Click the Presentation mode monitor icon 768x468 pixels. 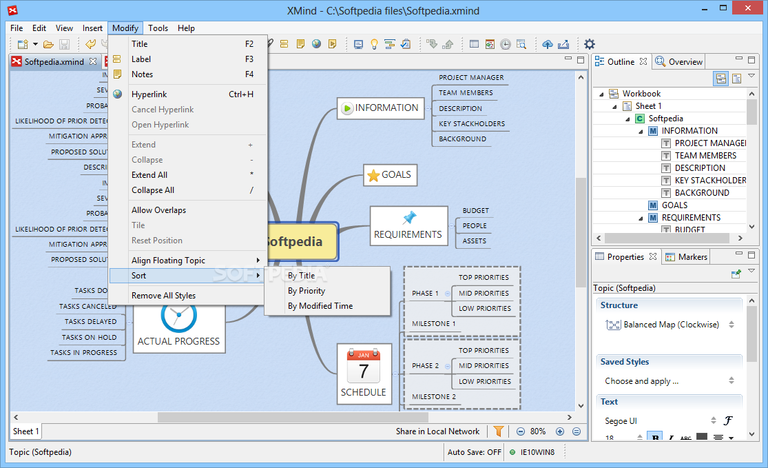click(359, 45)
